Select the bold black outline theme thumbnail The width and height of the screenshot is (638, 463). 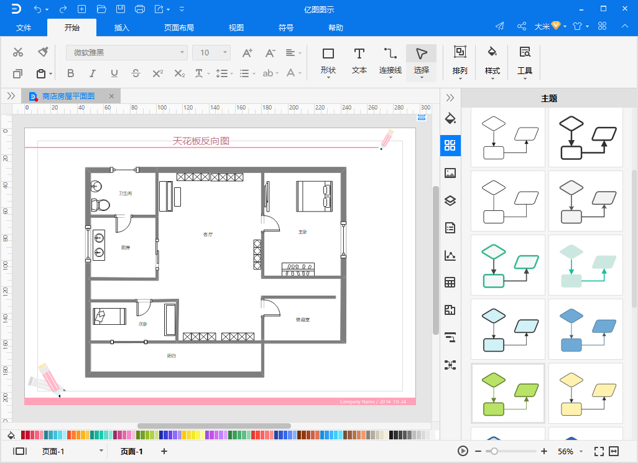pyautogui.click(x=586, y=138)
